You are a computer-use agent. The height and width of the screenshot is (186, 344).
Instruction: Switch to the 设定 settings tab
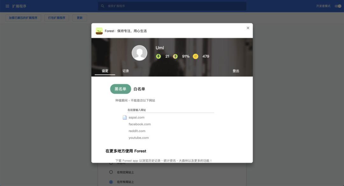105,71
